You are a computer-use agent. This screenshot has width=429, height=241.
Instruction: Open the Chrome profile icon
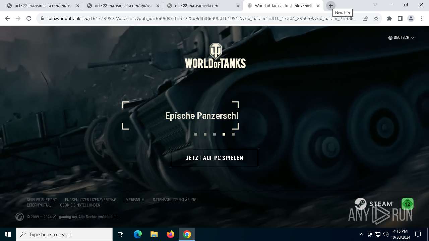(x=411, y=19)
